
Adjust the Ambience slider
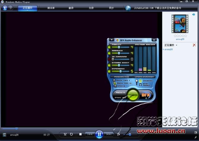(x=121, y=53)
